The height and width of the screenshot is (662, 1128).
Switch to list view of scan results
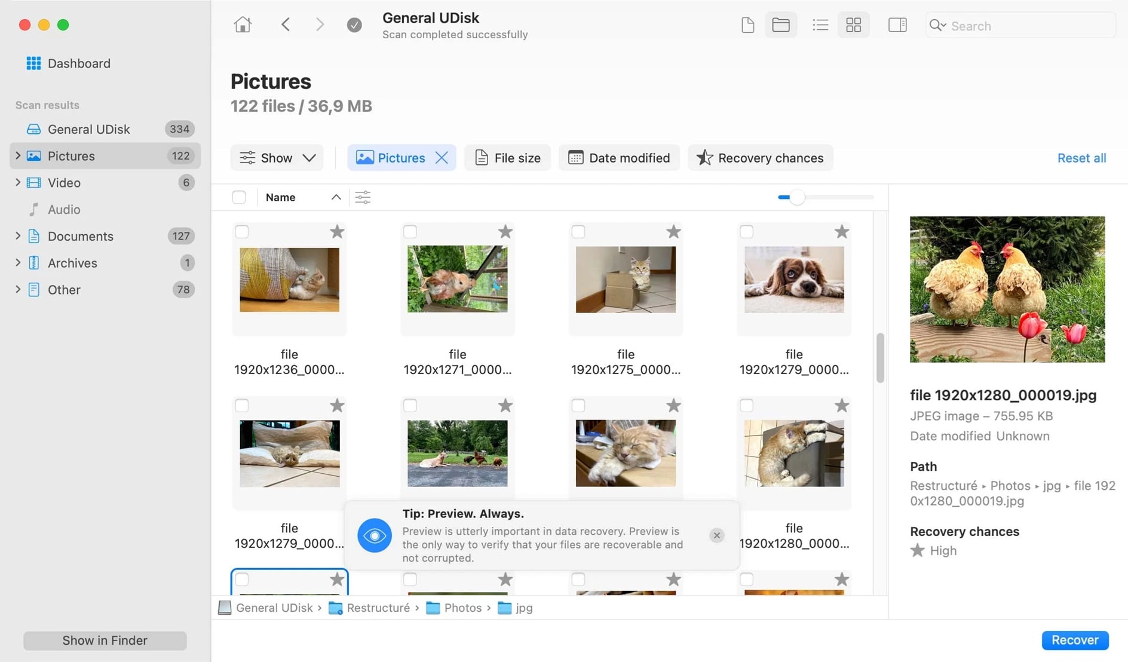point(820,25)
